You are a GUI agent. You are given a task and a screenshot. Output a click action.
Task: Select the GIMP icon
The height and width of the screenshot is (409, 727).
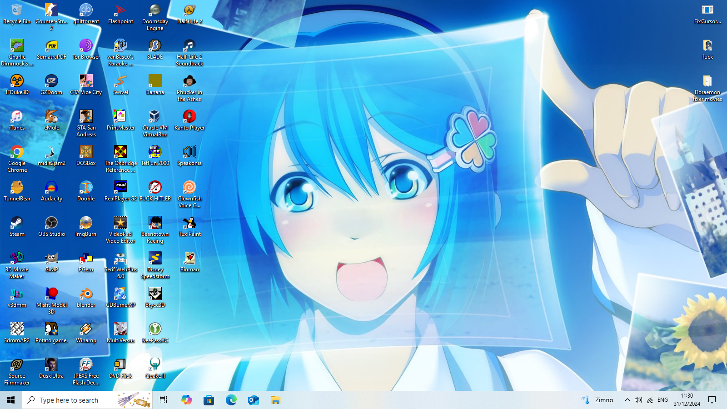pos(51,262)
